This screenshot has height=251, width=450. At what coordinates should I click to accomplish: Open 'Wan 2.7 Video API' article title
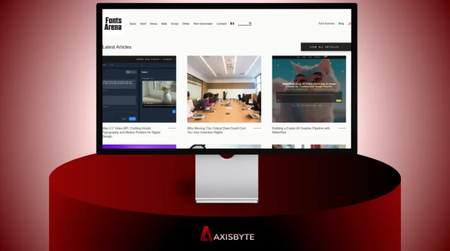pyautogui.click(x=131, y=132)
